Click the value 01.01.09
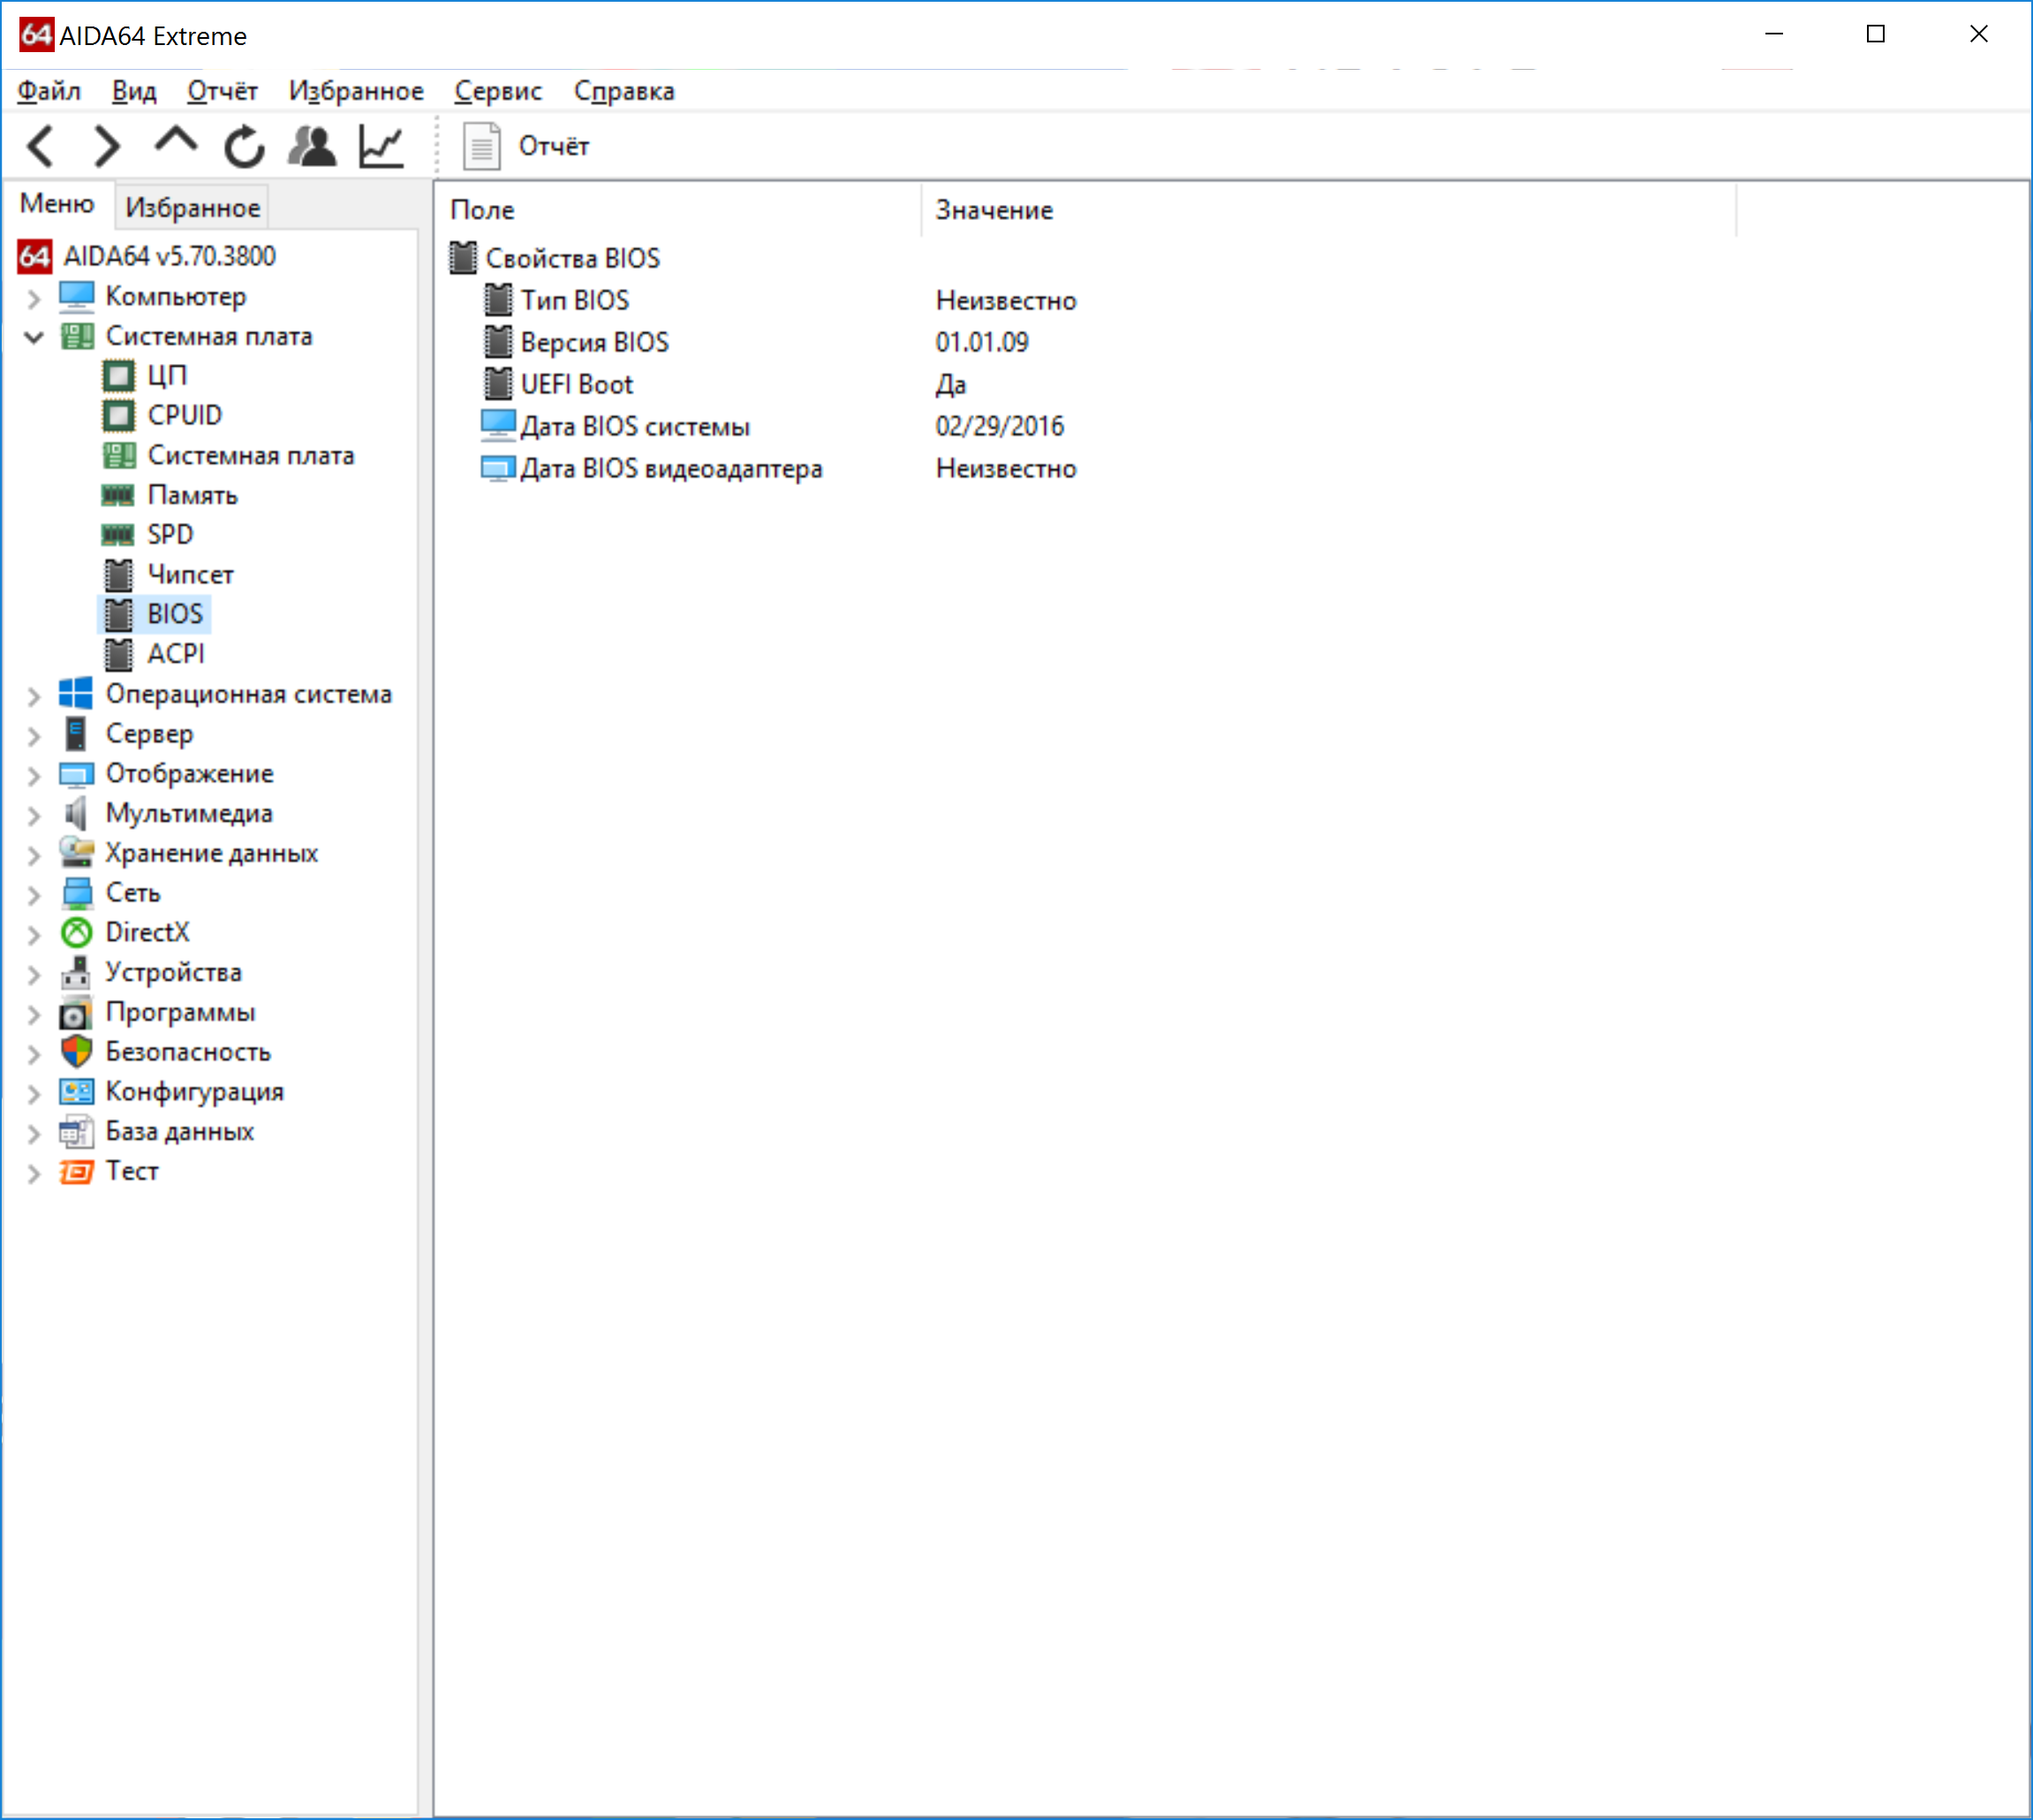This screenshot has width=2033, height=1820. [981, 342]
